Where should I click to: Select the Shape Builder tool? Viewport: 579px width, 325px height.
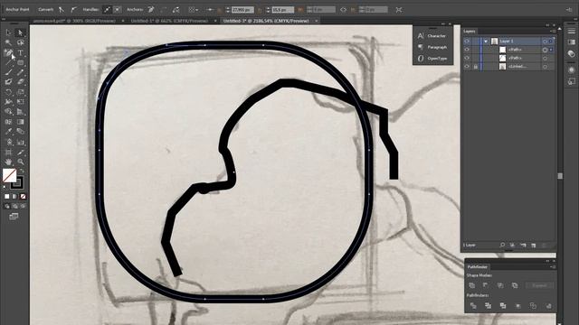[x=8, y=112]
